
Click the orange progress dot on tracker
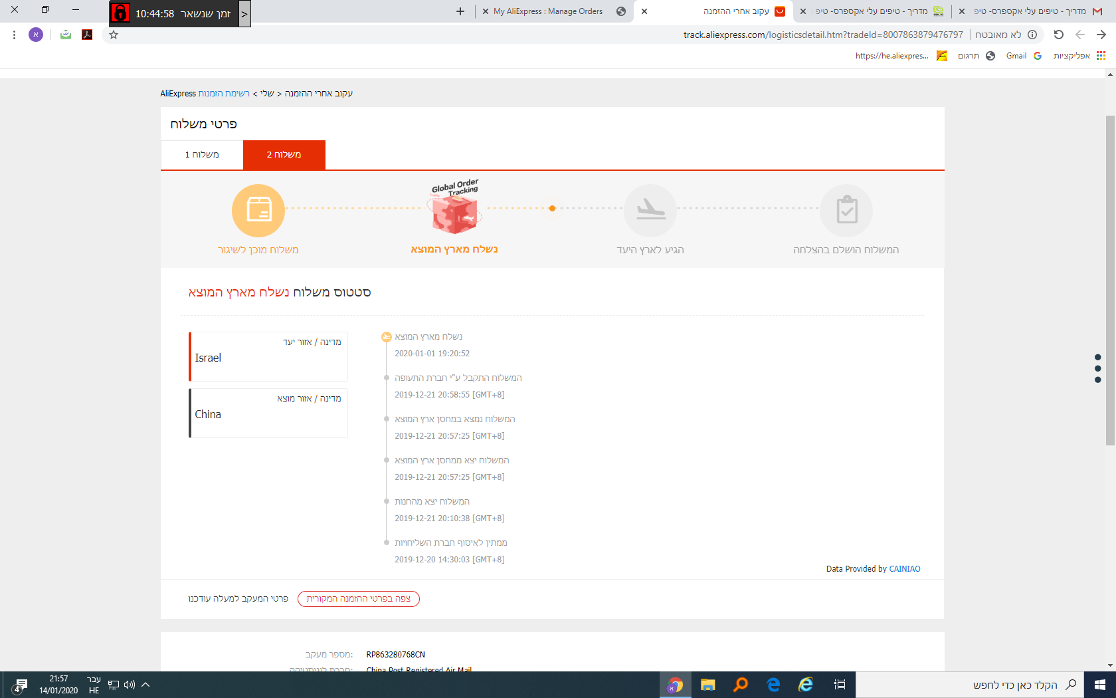552,209
